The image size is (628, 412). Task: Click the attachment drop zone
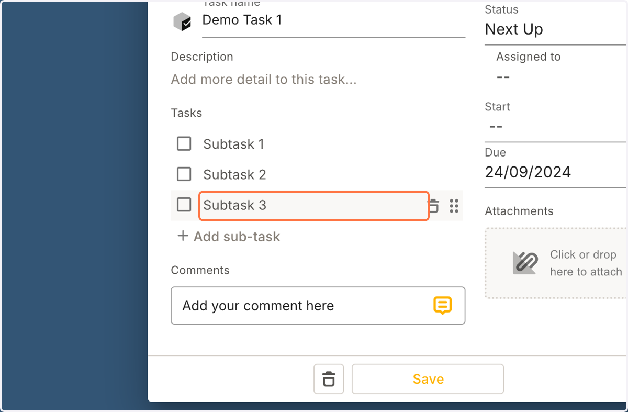pyautogui.click(x=556, y=263)
